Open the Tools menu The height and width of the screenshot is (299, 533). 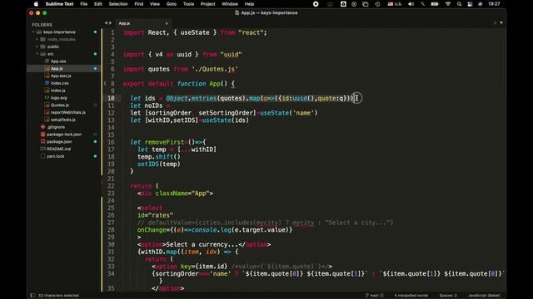(x=188, y=4)
